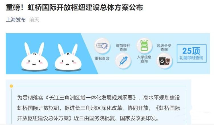Viewport: 214px width, 125px height.
Task: Click the yellow dot bullet marker
Action: [x=11, y=86]
